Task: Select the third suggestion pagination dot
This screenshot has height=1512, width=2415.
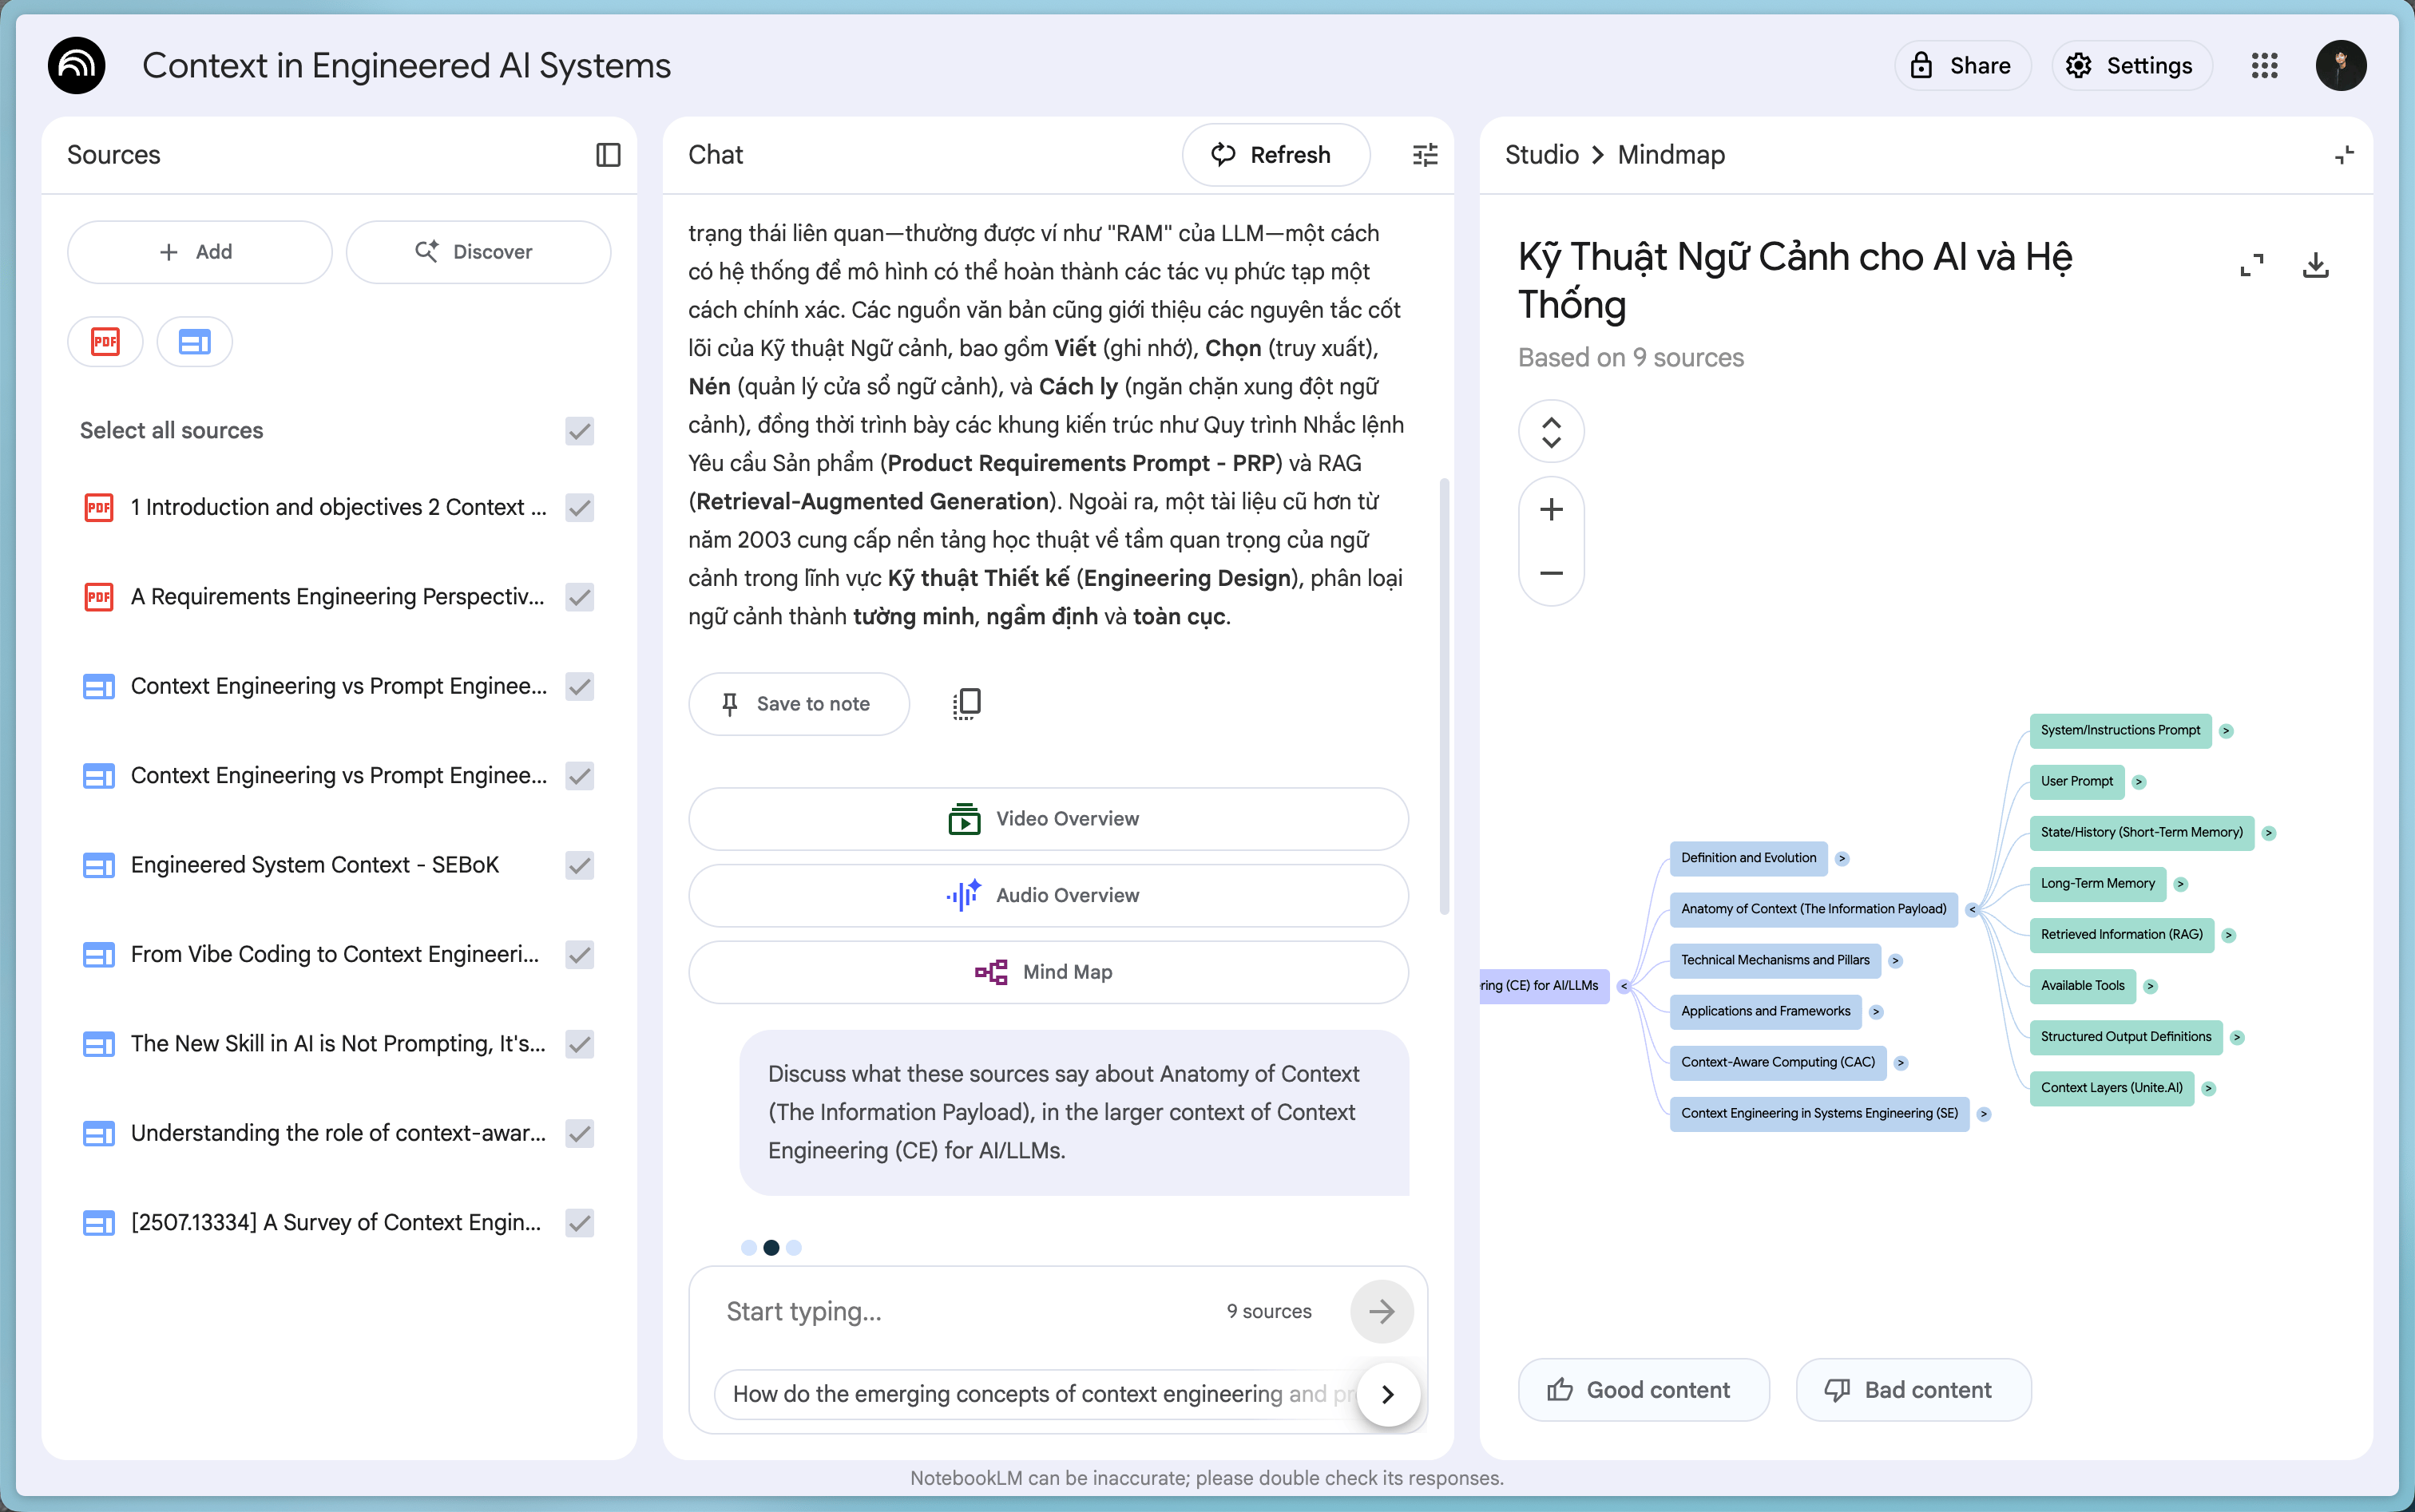Action: (x=795, y=1247)
